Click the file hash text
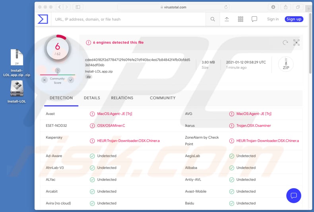Screen dimensions: 314x212 coord(138,62)
